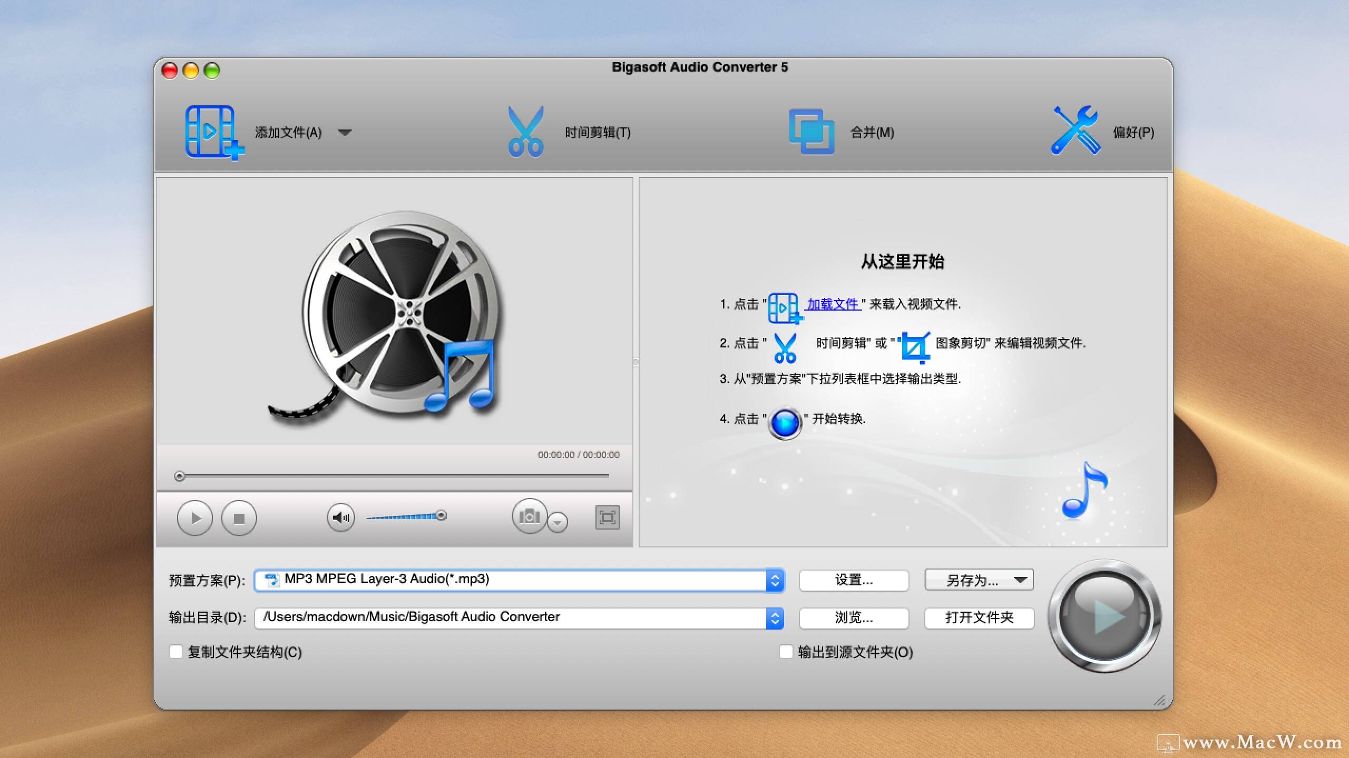Select 时间剪辑(T) toolbar label
1349x758 pixels.
[x=598, y=133]
